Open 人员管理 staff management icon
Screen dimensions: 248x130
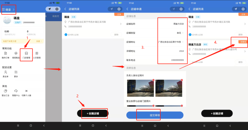tap(37, 55)
